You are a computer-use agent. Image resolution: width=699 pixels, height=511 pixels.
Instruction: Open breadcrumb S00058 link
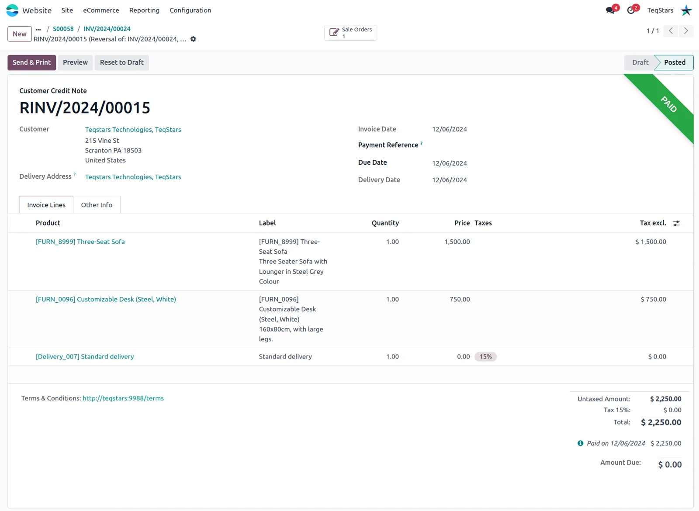pyautogui.click(x=63, y=29)
